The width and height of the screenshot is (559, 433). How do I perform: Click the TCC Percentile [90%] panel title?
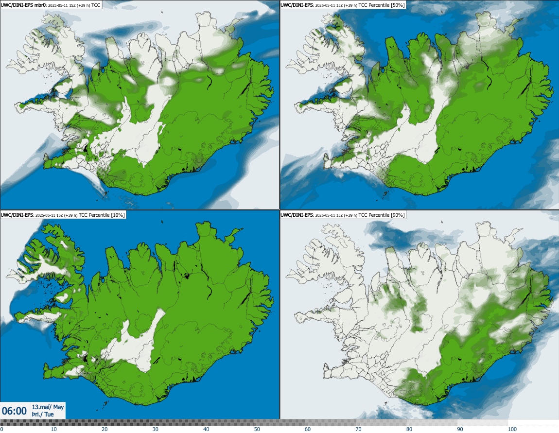[x=343, y=215]
